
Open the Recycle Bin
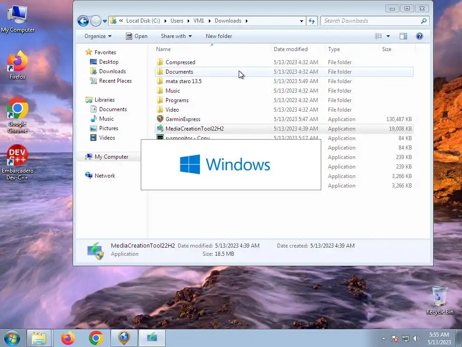pyautogui.click(x=439, y=300)
